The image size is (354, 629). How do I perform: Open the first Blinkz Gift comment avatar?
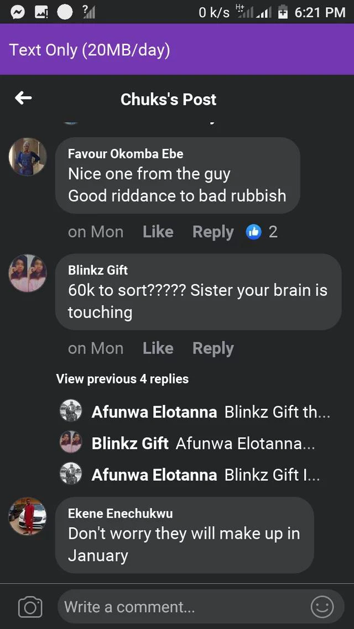(28, 273)
